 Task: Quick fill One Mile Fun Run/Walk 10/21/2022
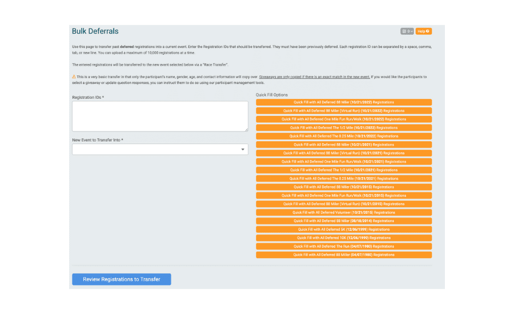tap(344, 119)
